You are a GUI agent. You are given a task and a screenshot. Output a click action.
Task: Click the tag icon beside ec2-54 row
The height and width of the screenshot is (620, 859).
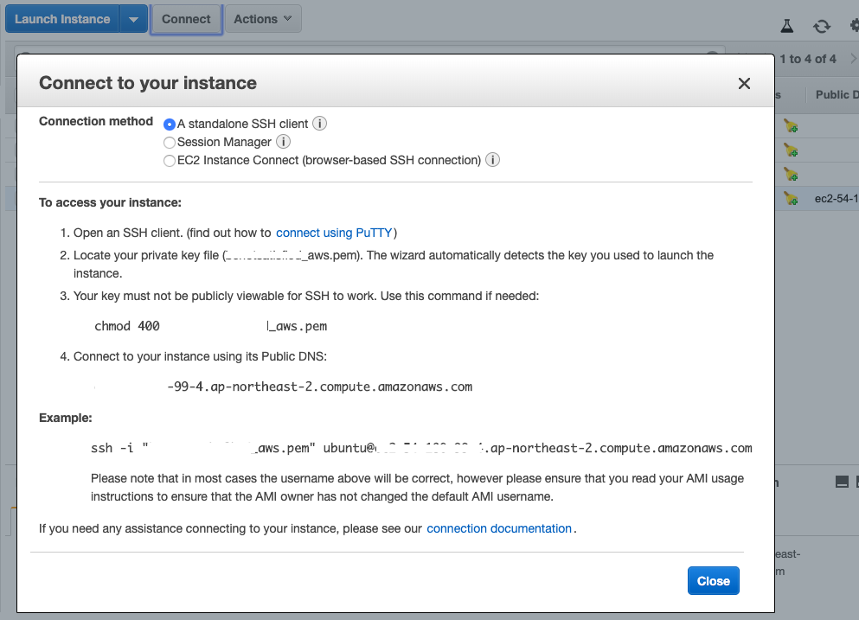click(791, 198)
